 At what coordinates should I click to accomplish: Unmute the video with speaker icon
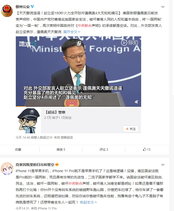[x=136, y=102]
